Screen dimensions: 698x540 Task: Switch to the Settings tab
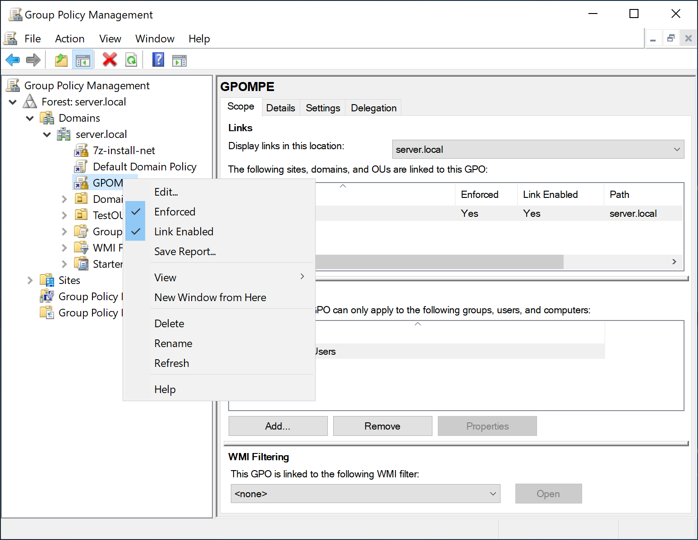pos(323,108)
